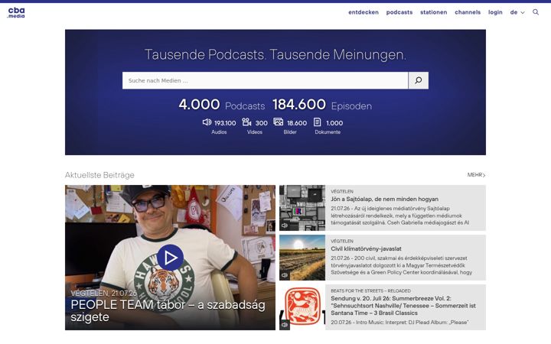Click audio icon on klímatörvény thumbnail

click(x=285, y=275)
